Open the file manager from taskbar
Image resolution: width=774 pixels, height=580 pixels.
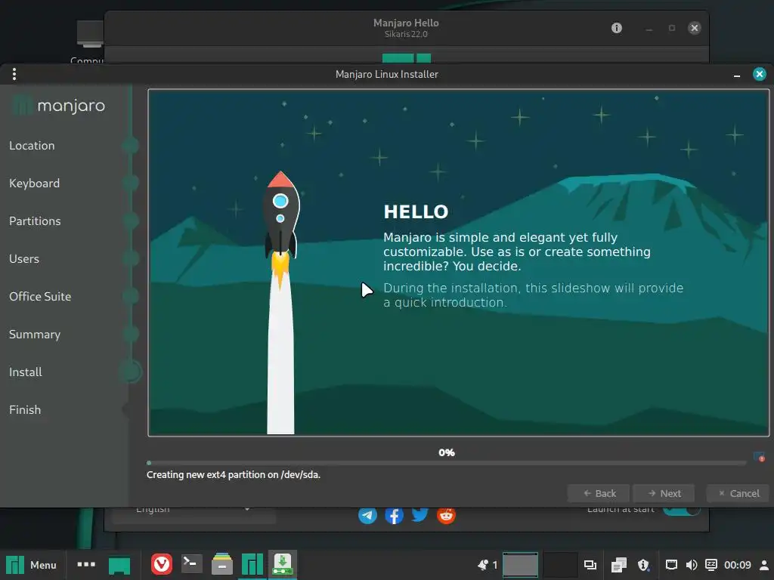222,564
